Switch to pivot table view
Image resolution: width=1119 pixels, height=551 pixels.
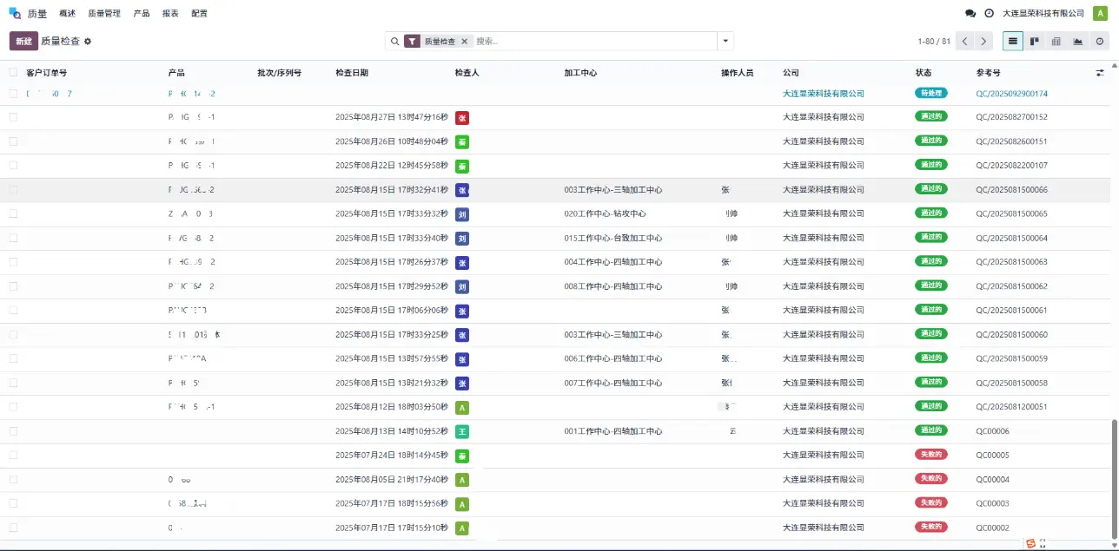1056,41
